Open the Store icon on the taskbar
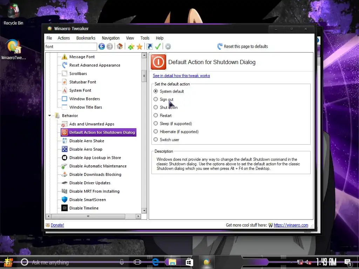The width and height of the screenshot is (359, 269). click(189, 262)
